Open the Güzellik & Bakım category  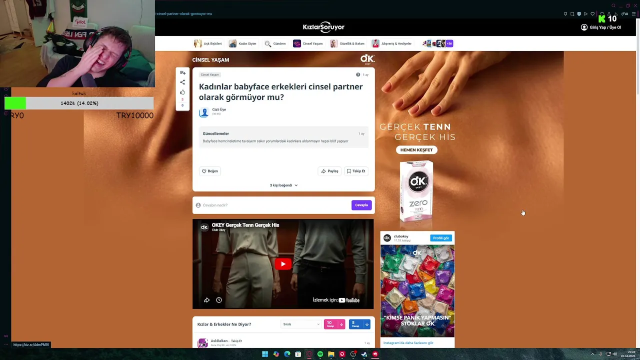pyautogui.click(x=347, y=43)
